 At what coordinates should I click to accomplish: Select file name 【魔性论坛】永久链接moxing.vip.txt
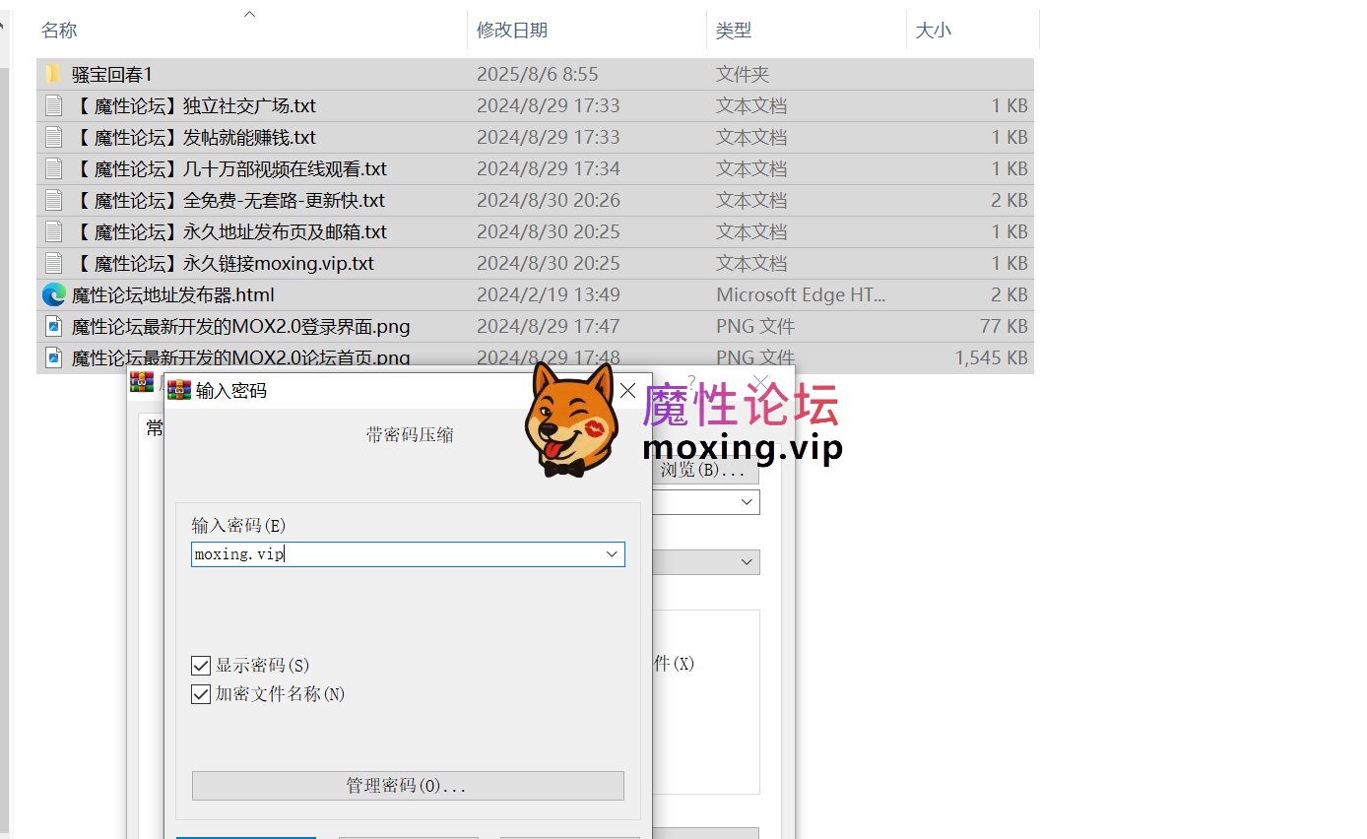[224, 264]
